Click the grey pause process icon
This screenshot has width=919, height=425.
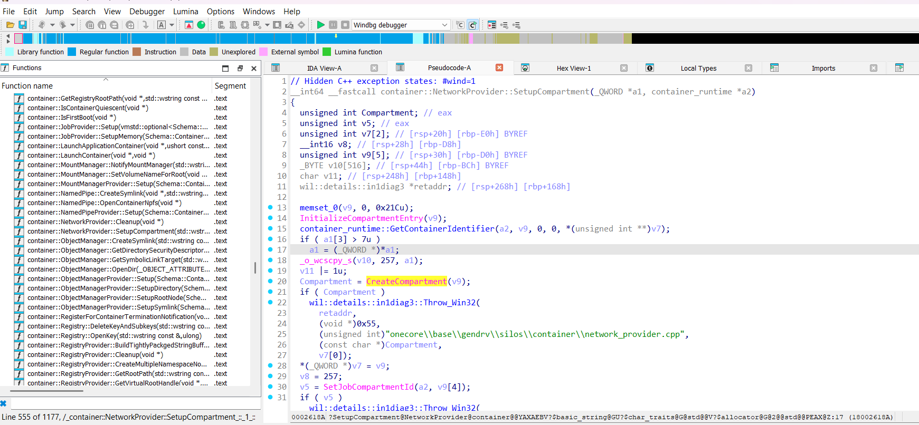point(333,25)
